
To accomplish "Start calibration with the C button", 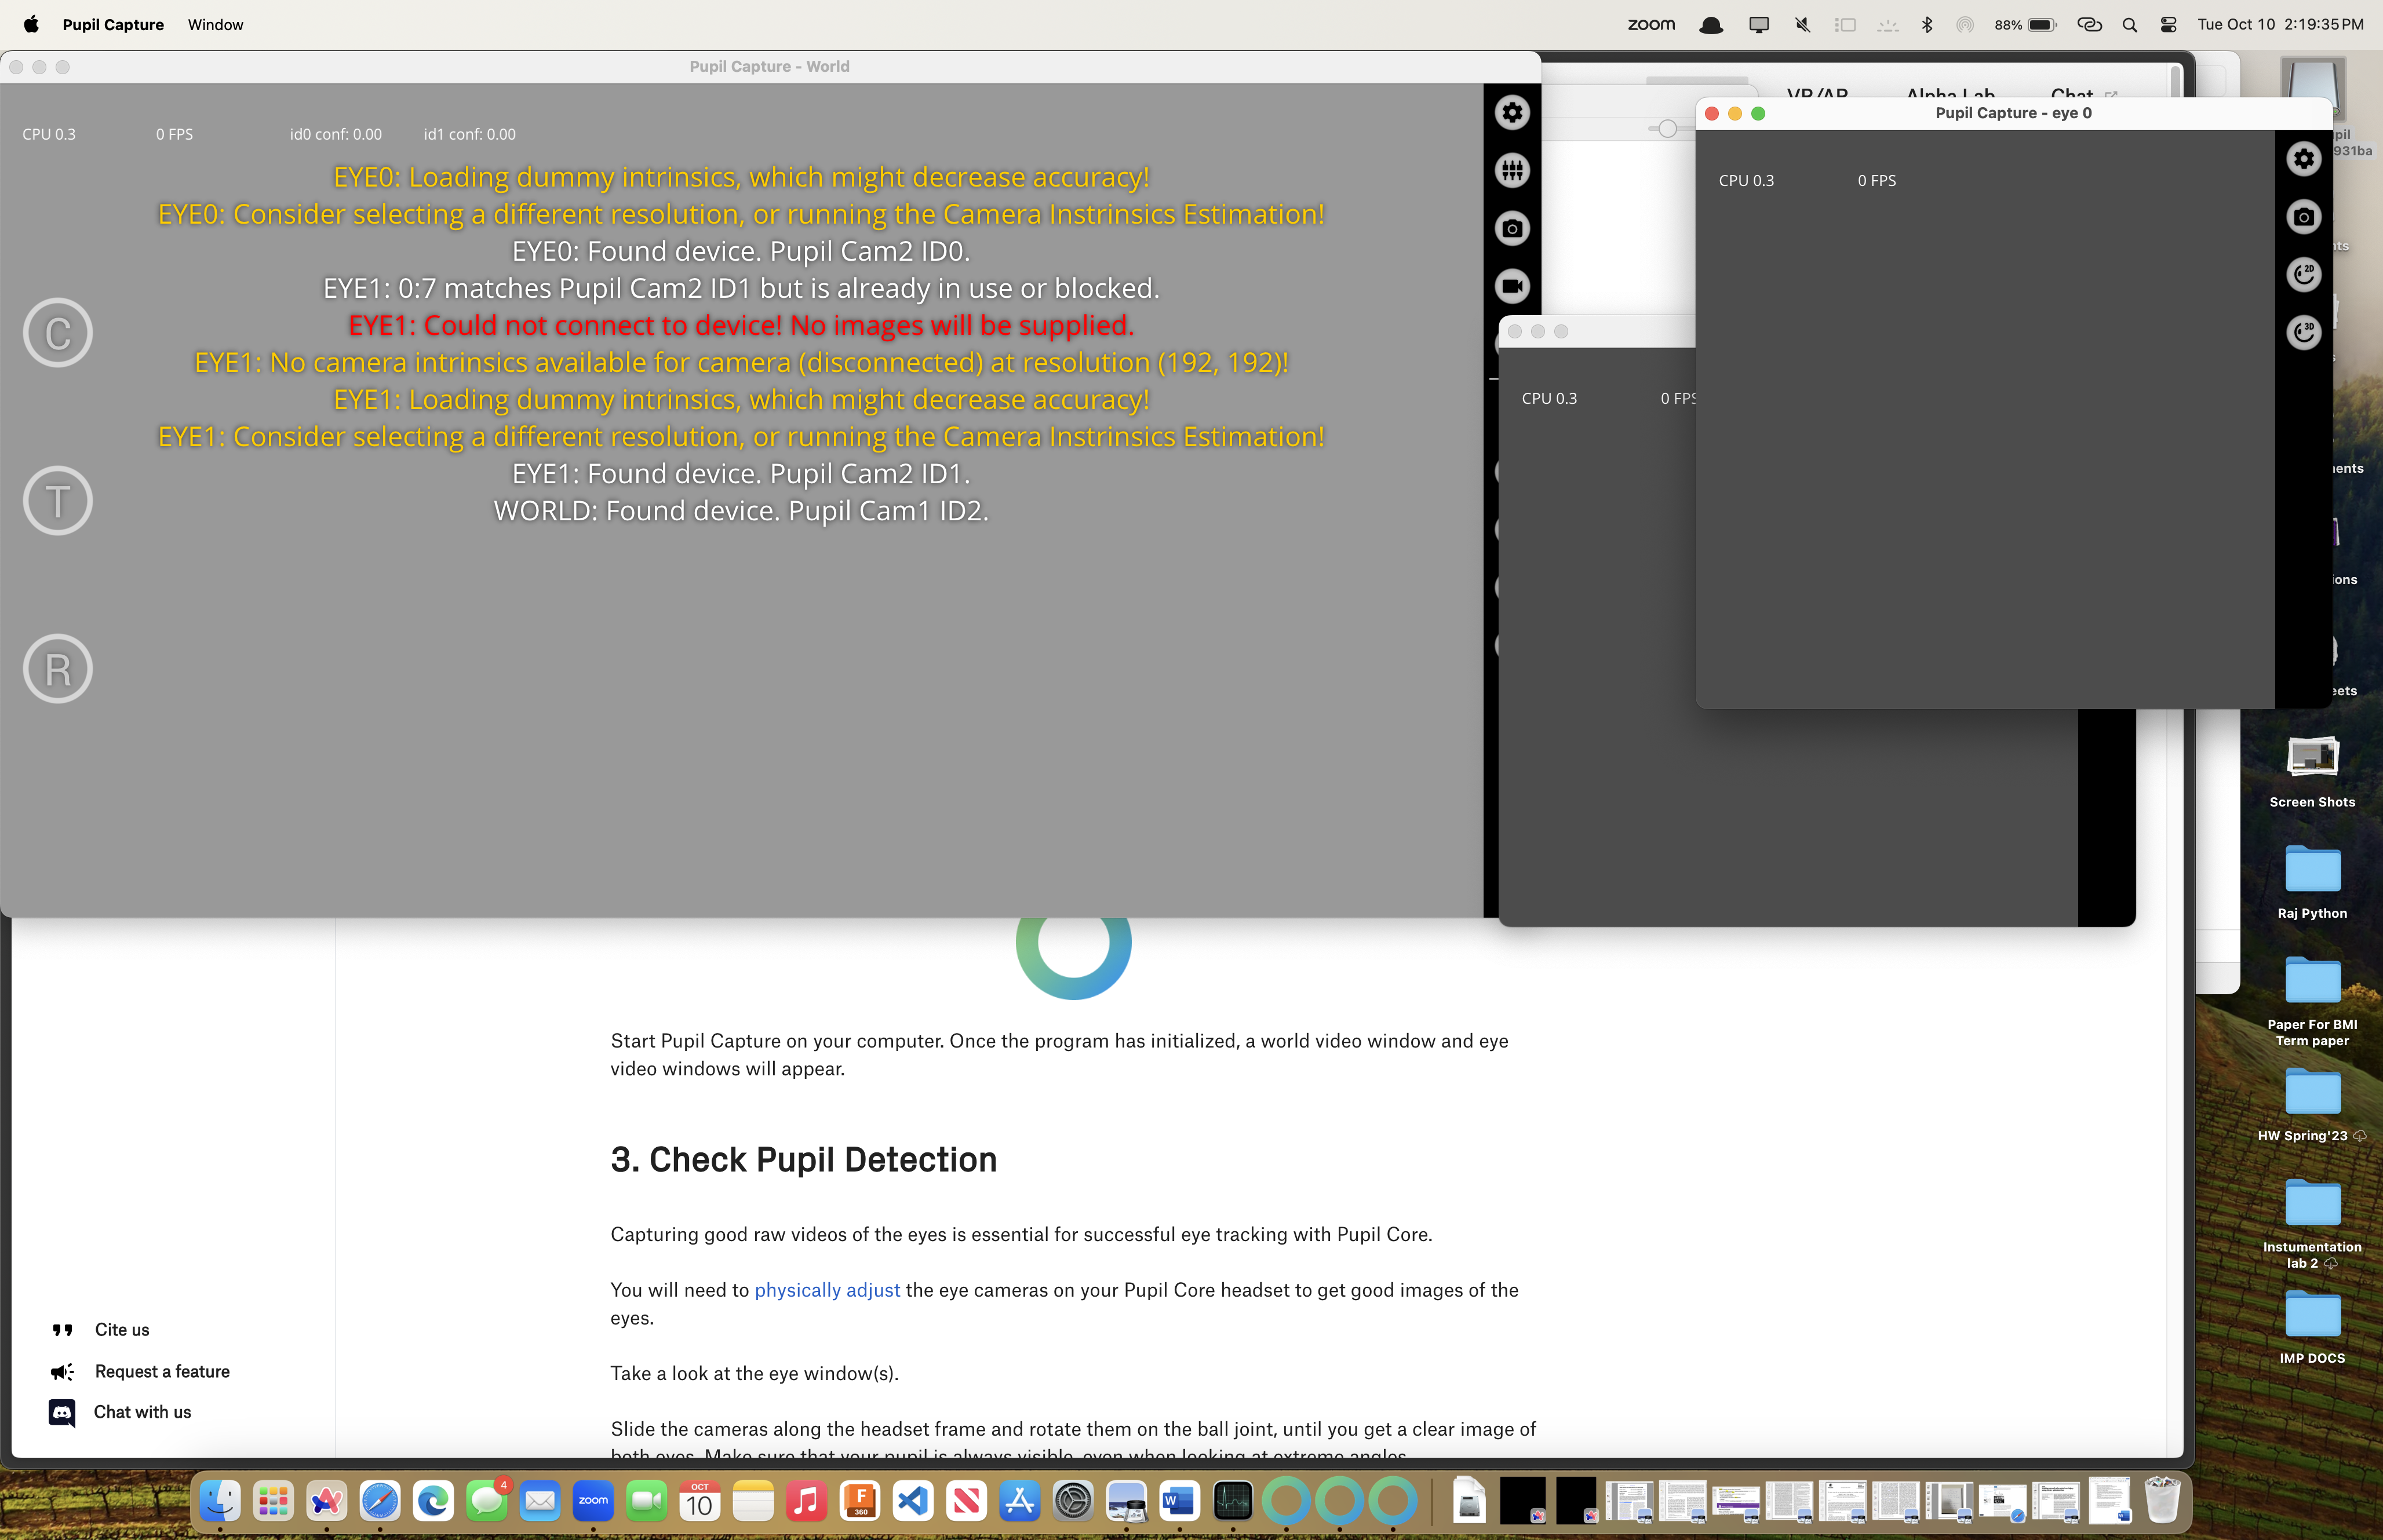I will 58,333.
